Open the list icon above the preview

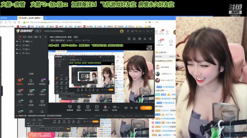point(129,39)
